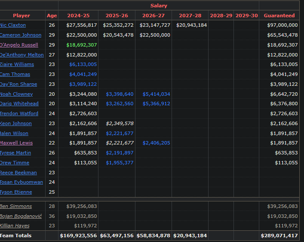Open Cam Thomas player link
This screenshot has height=242, width=304.
(x=15, y=74)
